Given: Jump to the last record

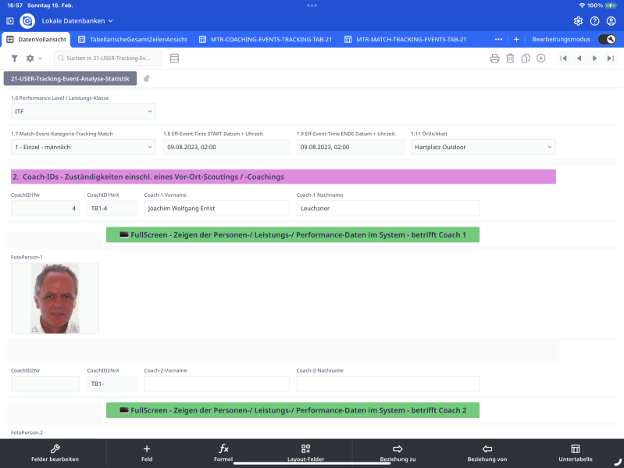Looking at the screenshot, I should click(611, 58).
